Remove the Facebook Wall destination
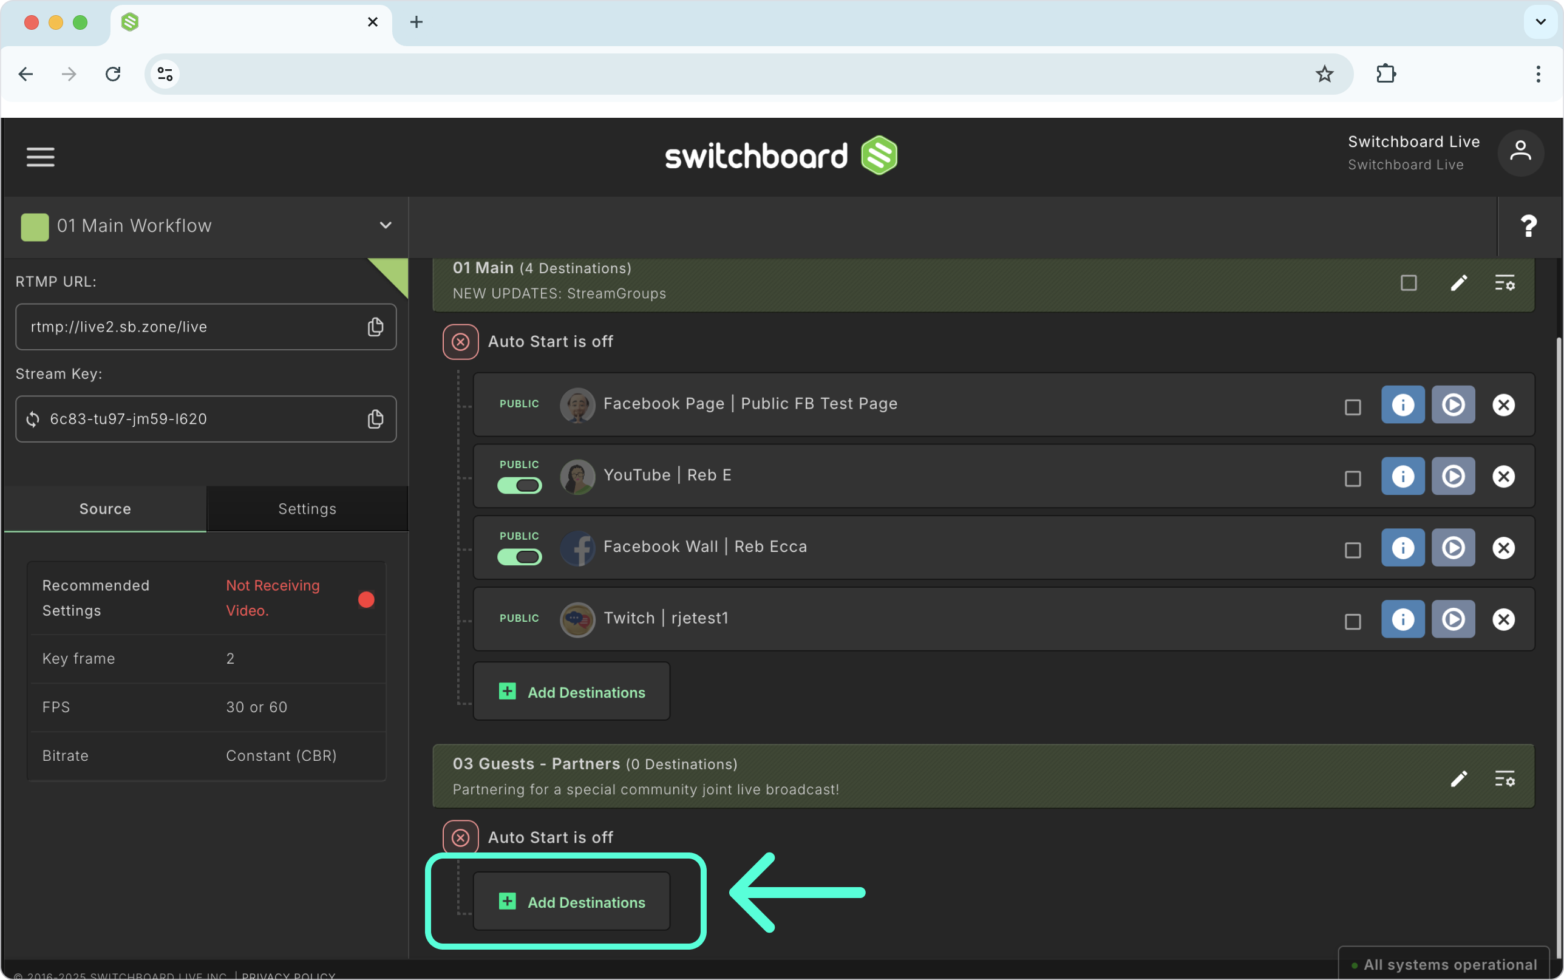 click(x=1503, y=548)
